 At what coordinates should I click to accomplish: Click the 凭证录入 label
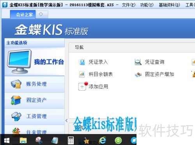tap(98, 62)
